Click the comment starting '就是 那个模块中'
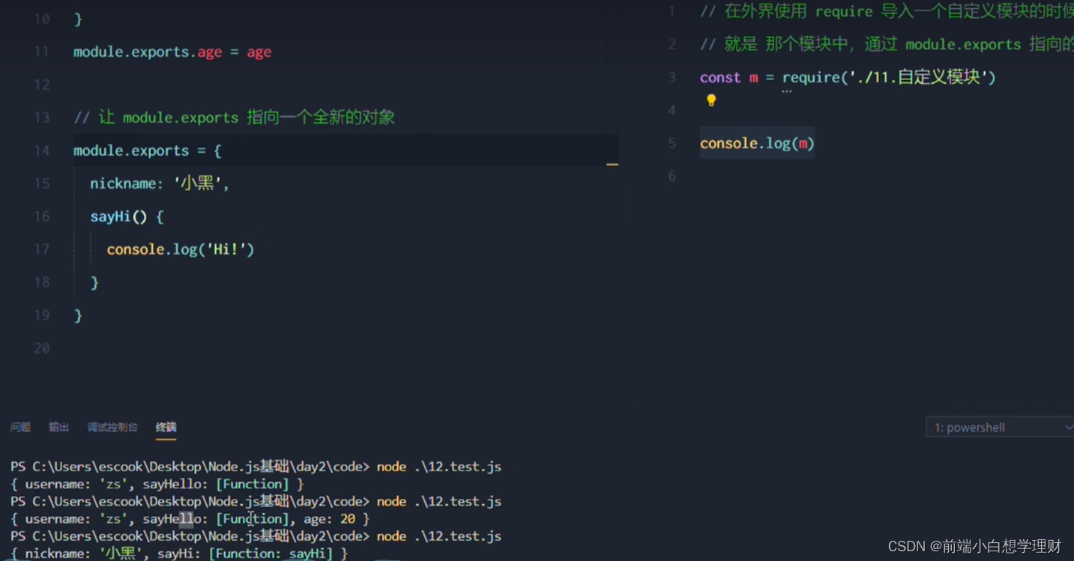 tap(887, 44)
